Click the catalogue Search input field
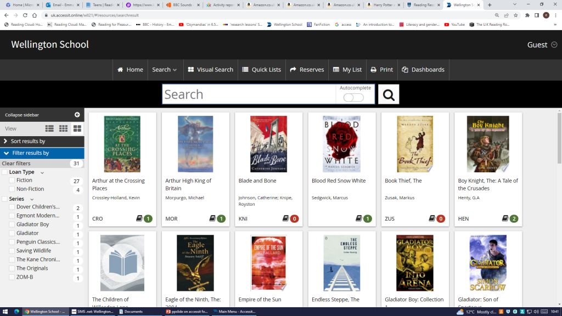562x316 pixels. tap(249, 94)
